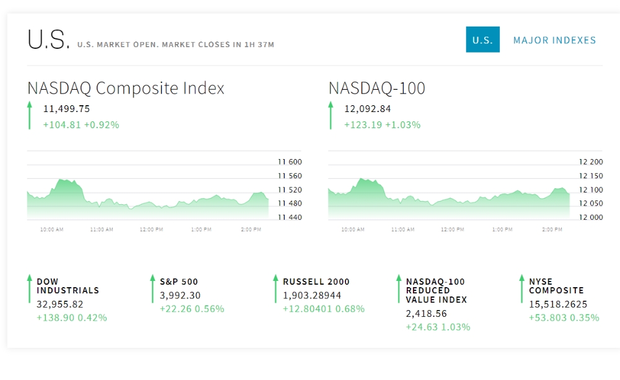Click NASDAQ-100 Reduced Value Index arrow icon
The image size is (620, 380).
[x=399, y=288]
